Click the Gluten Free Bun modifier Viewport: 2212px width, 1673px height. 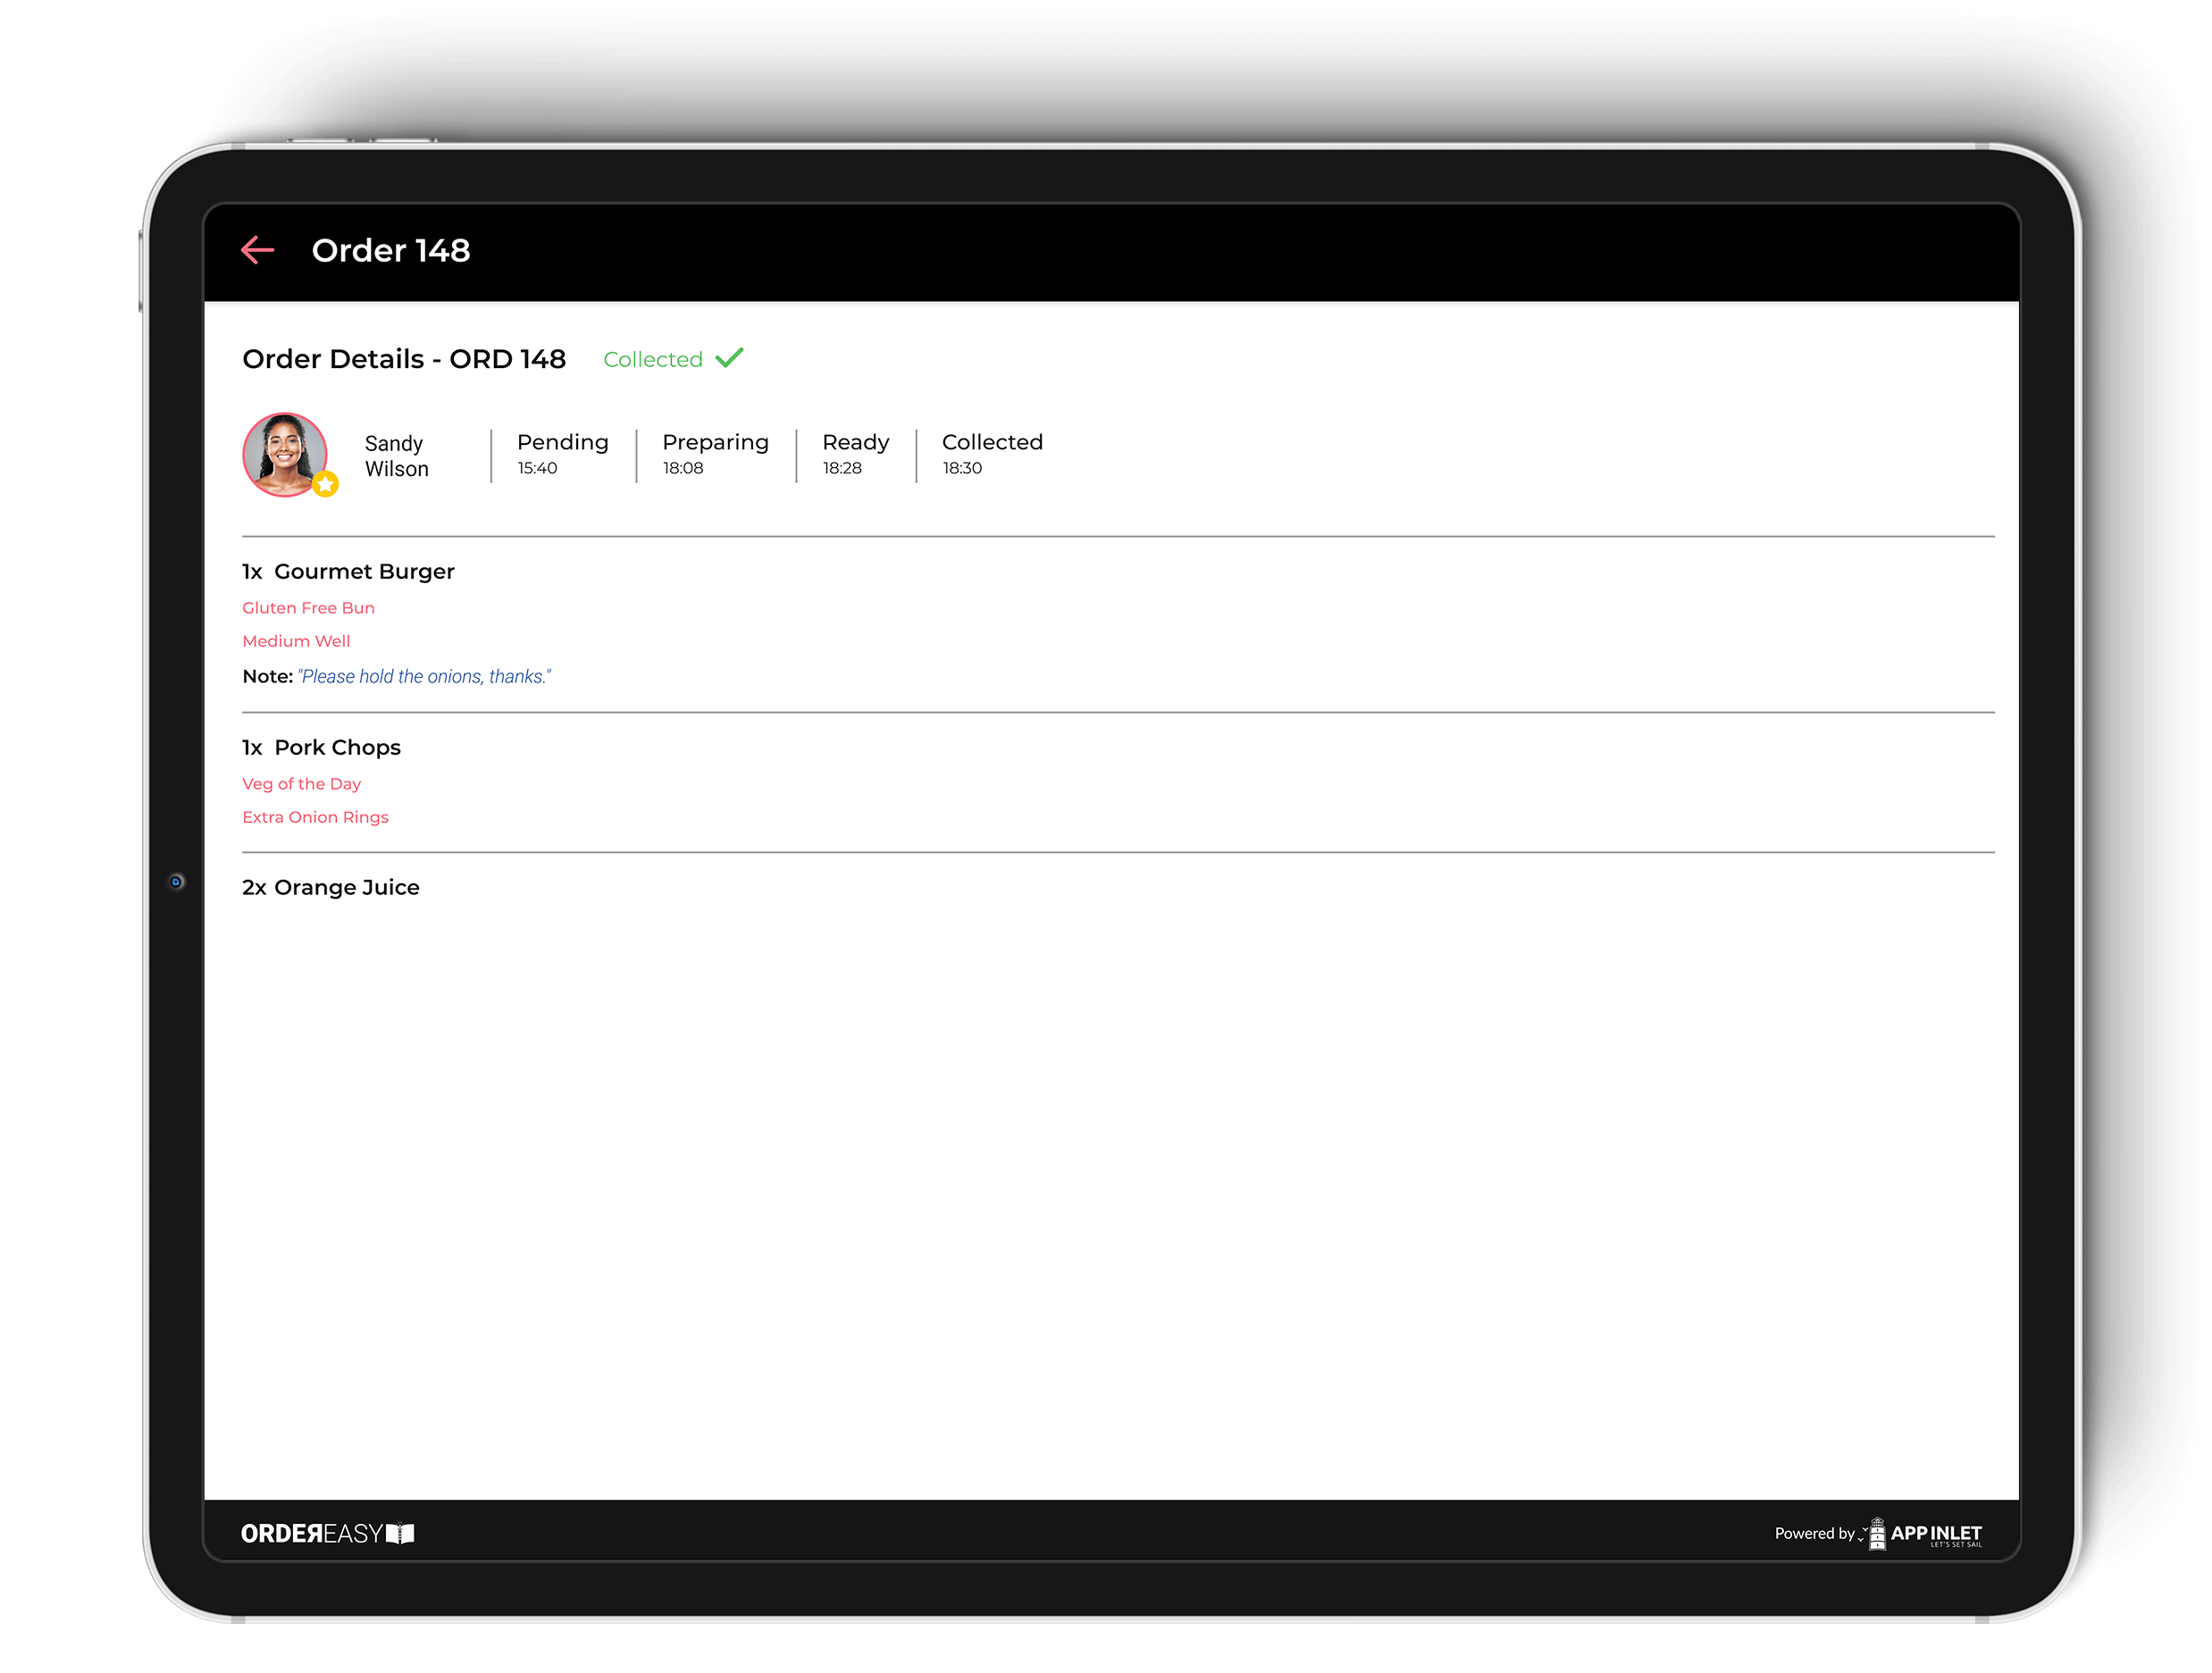pos(308,608)
